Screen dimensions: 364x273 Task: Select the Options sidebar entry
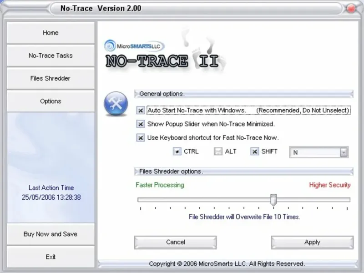tap(51, 101)
